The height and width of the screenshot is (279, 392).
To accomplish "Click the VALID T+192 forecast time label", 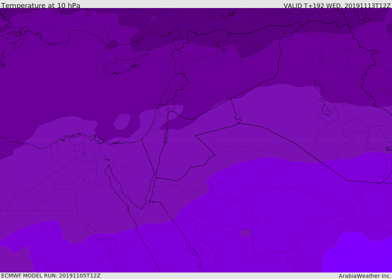I will [337, 6].
